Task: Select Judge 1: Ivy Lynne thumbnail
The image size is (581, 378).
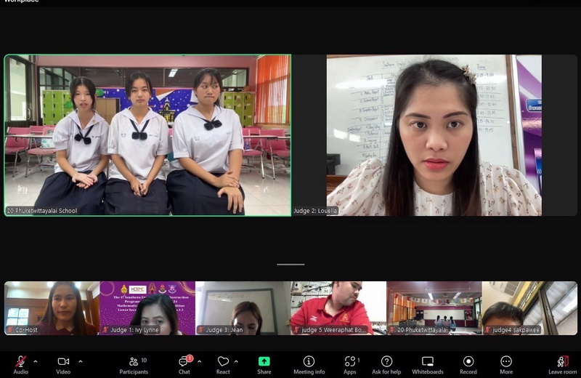Action: (147, 308)
